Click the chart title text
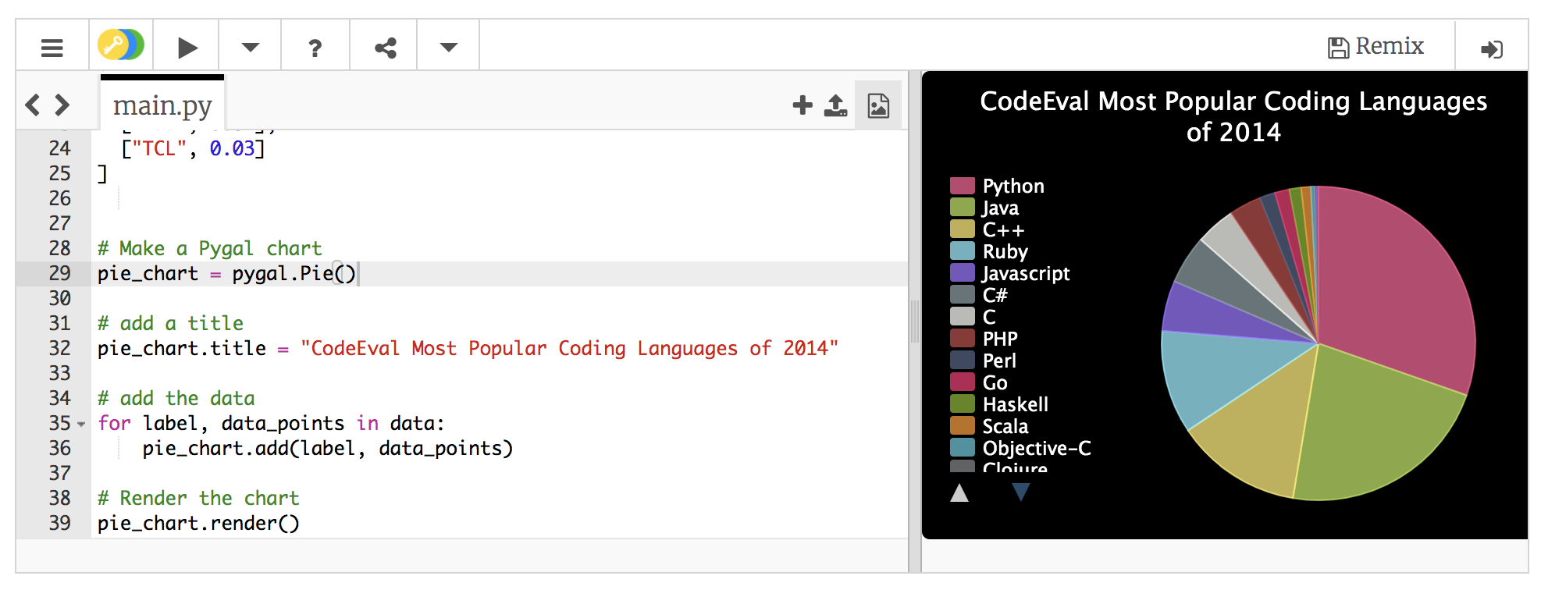Viewport: 1541px width, 590px height. coord(1233,116)
